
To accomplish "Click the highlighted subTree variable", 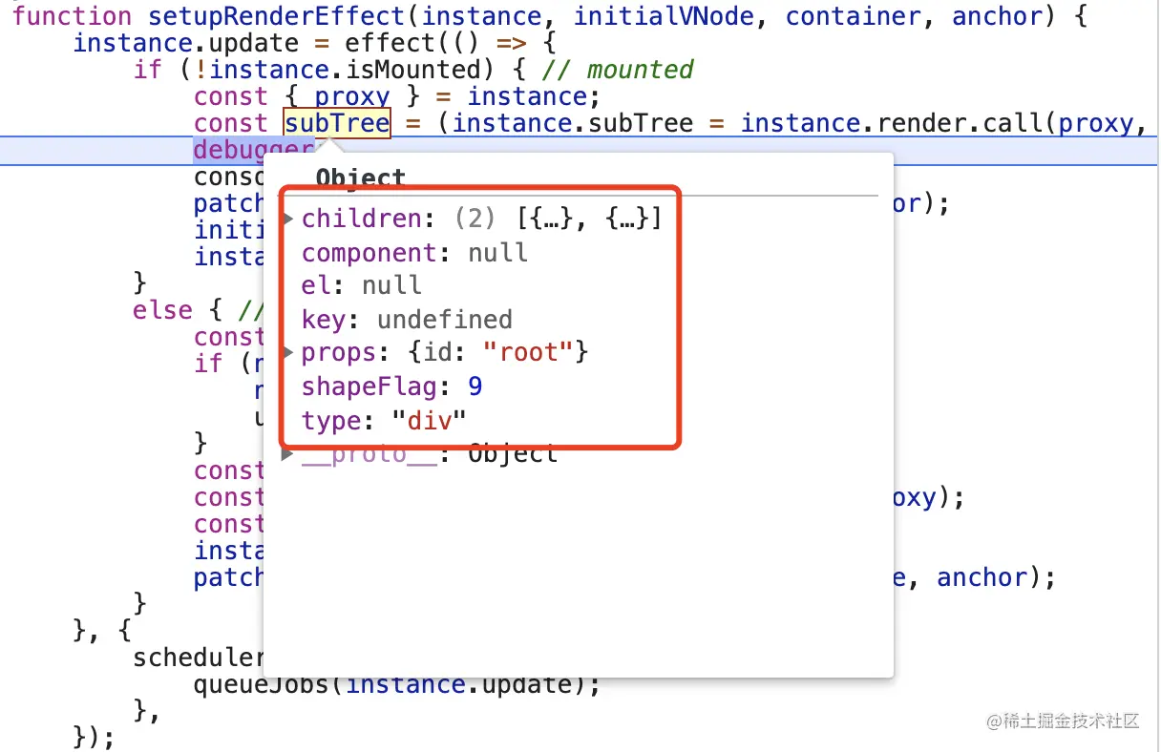I will pyautogui.click(x=337, y=123).
